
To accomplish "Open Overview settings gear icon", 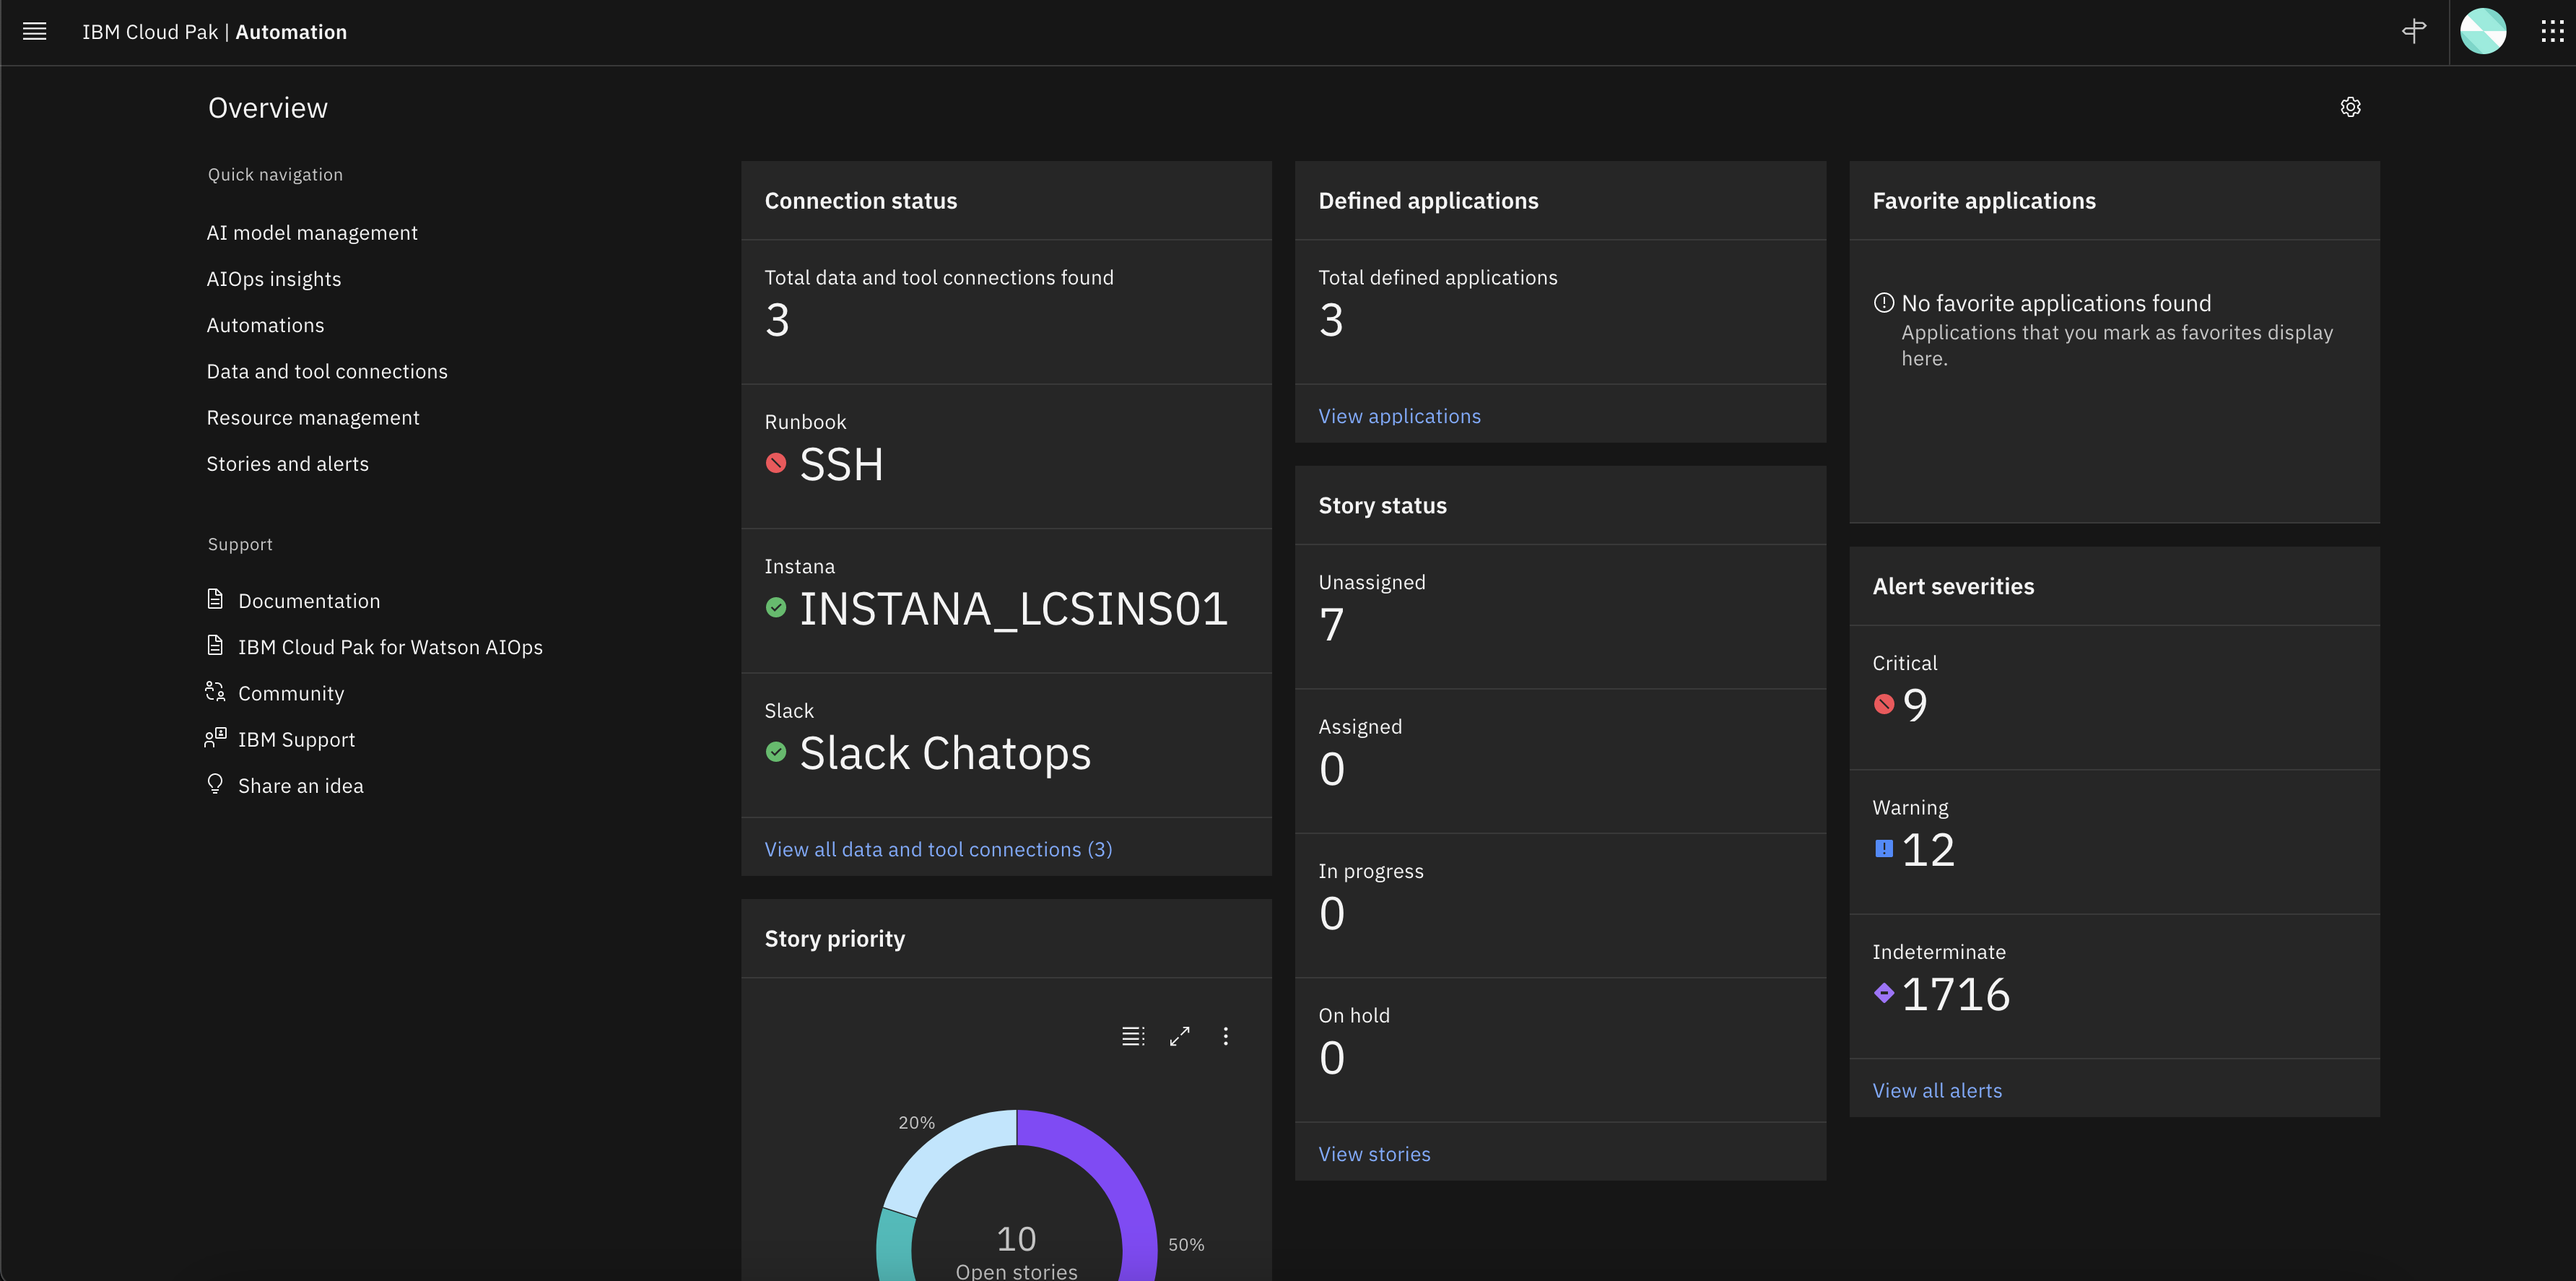I will coord(2350,107).
